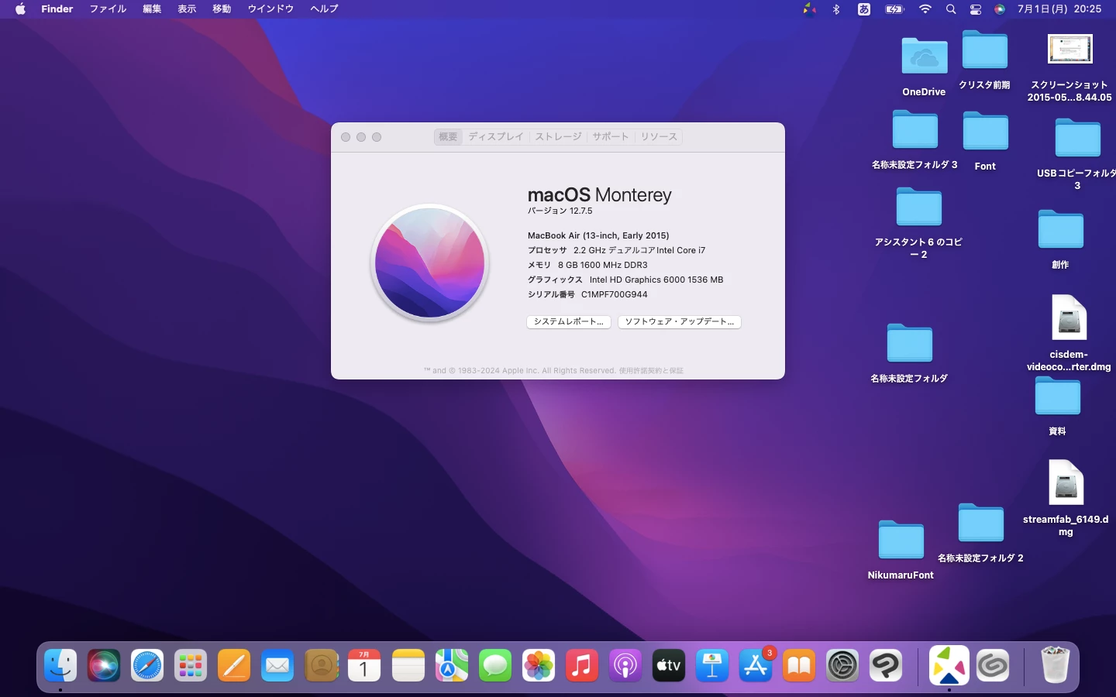
Task: Click the Siri menu bar icon
Action: click(x=1000, y=9)
